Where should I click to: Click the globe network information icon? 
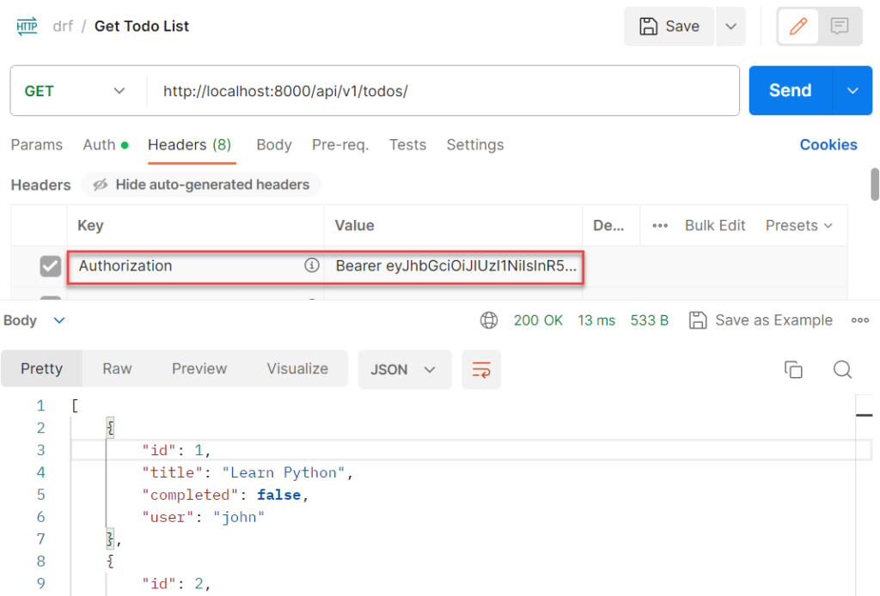click(x=489, y=320)
